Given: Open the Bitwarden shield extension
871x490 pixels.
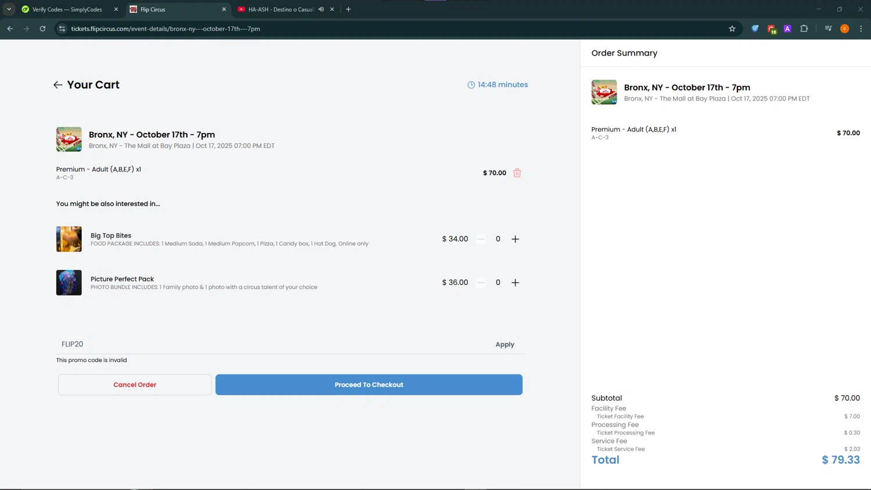Looking at the screenshot, I should tap(755, 28).
